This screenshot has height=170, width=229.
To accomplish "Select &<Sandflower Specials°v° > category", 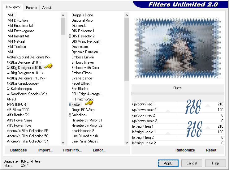I will pyautogui.click(x=27, y=94).
